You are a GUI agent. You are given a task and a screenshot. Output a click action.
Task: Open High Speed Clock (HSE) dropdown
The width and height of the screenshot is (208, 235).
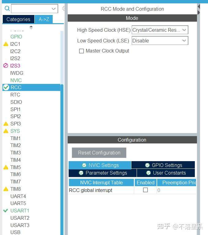coord(160,30)
